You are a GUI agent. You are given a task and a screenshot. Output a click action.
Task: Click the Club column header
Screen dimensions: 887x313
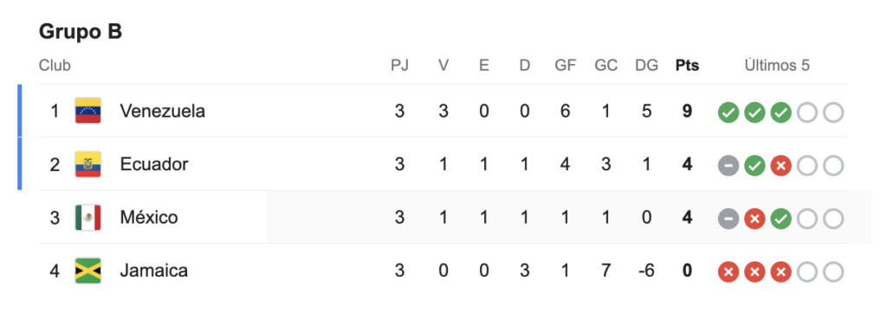(55, 66)
